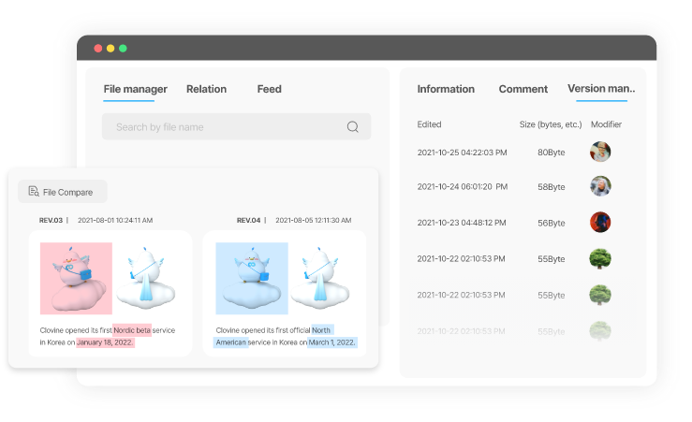This screenshot has height=422, width=692.
Task: Click the File Compare button
Action: [x=63, y=192]
